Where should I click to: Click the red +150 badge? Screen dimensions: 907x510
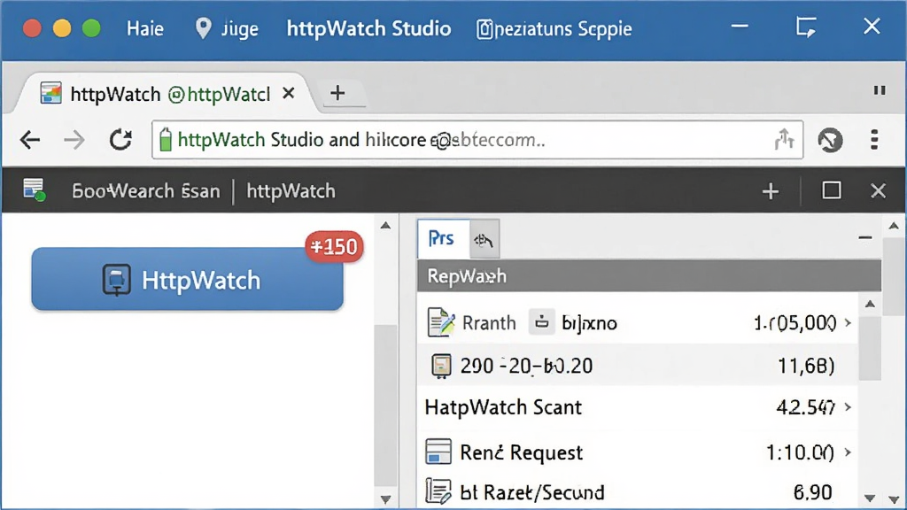[x=334, y=247]
